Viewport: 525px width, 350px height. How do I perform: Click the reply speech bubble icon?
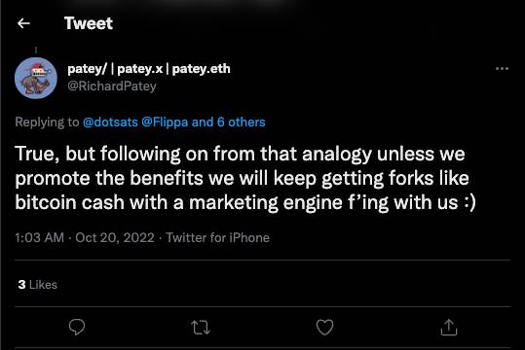click(77, 327)
